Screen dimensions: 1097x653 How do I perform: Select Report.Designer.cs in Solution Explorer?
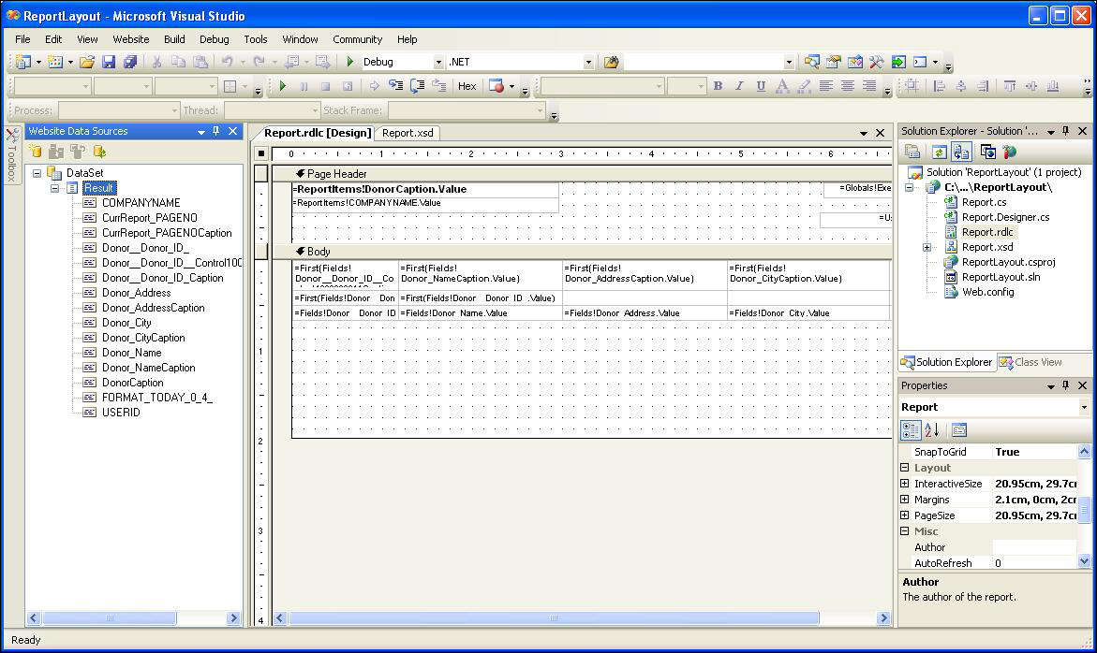coord(1005,217)
